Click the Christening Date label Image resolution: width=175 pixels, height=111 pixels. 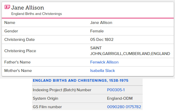click(19, 40)
